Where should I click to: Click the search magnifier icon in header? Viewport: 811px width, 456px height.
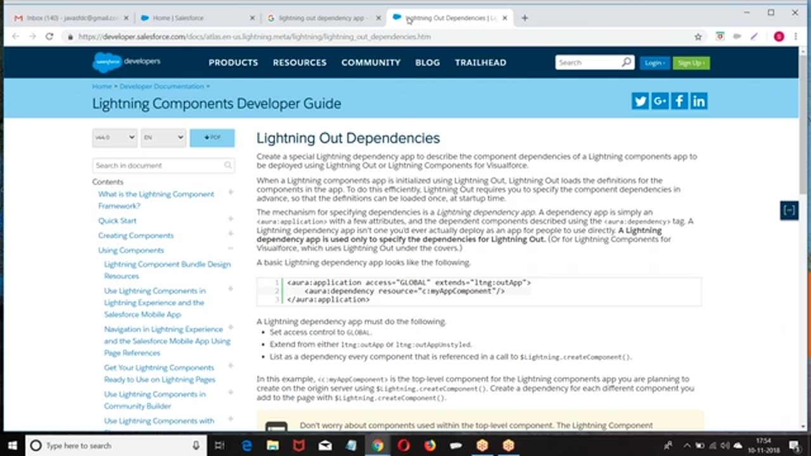(x=626, y=62)
